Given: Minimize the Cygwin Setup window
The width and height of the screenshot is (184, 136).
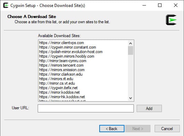Looking at the screenshot, I should tap(144, 5).
